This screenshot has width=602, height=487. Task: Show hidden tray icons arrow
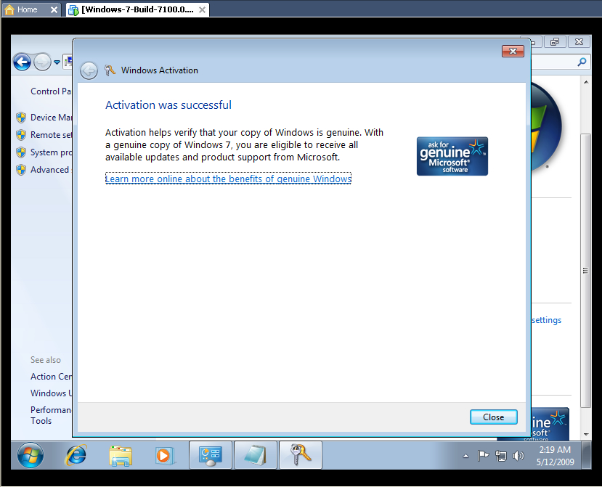coord(465,456)
